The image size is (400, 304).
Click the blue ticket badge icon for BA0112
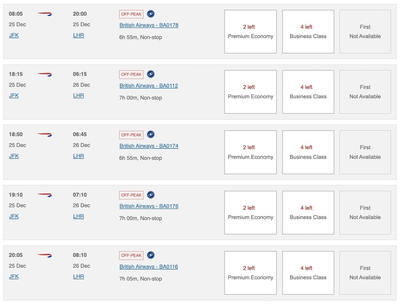151,74
